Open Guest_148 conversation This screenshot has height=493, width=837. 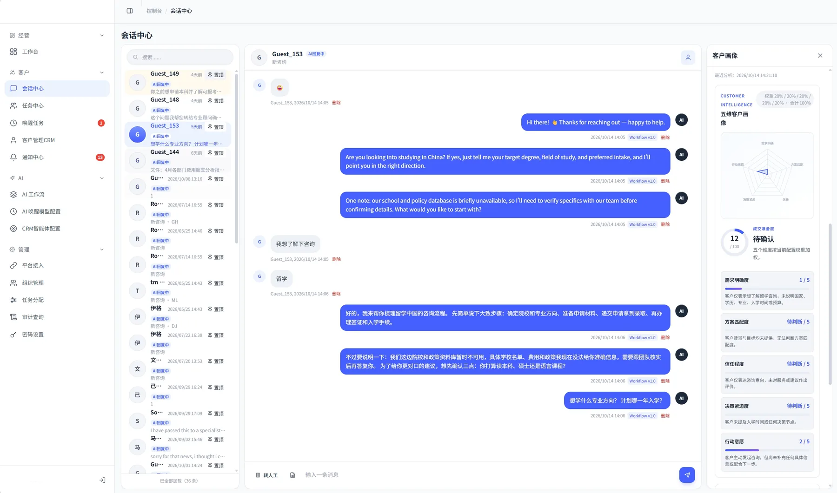[x=178, y=108]
